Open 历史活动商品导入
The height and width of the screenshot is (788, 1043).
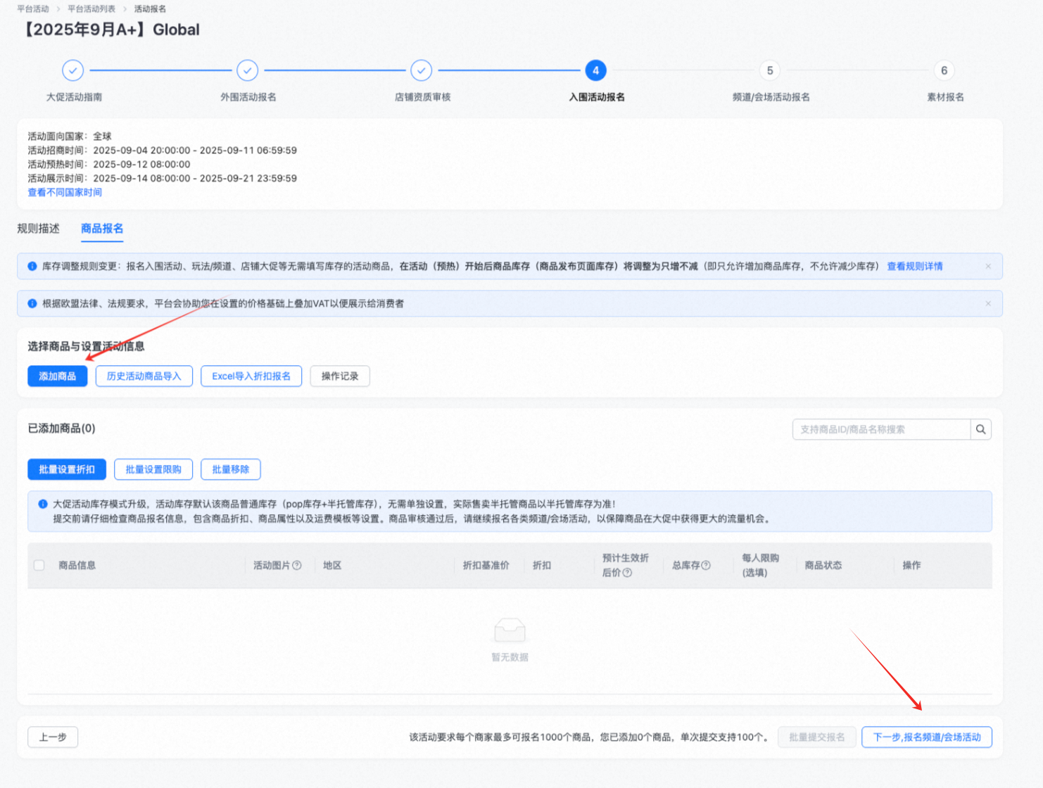click(144, 376)
